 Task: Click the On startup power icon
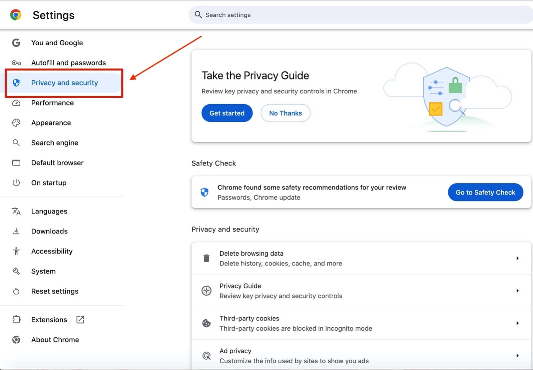(16, 183)
